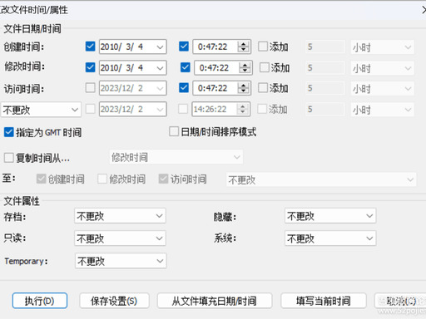Open 隐藏 attribute dropdown
426x319 pixels.
tap(330, 216)
